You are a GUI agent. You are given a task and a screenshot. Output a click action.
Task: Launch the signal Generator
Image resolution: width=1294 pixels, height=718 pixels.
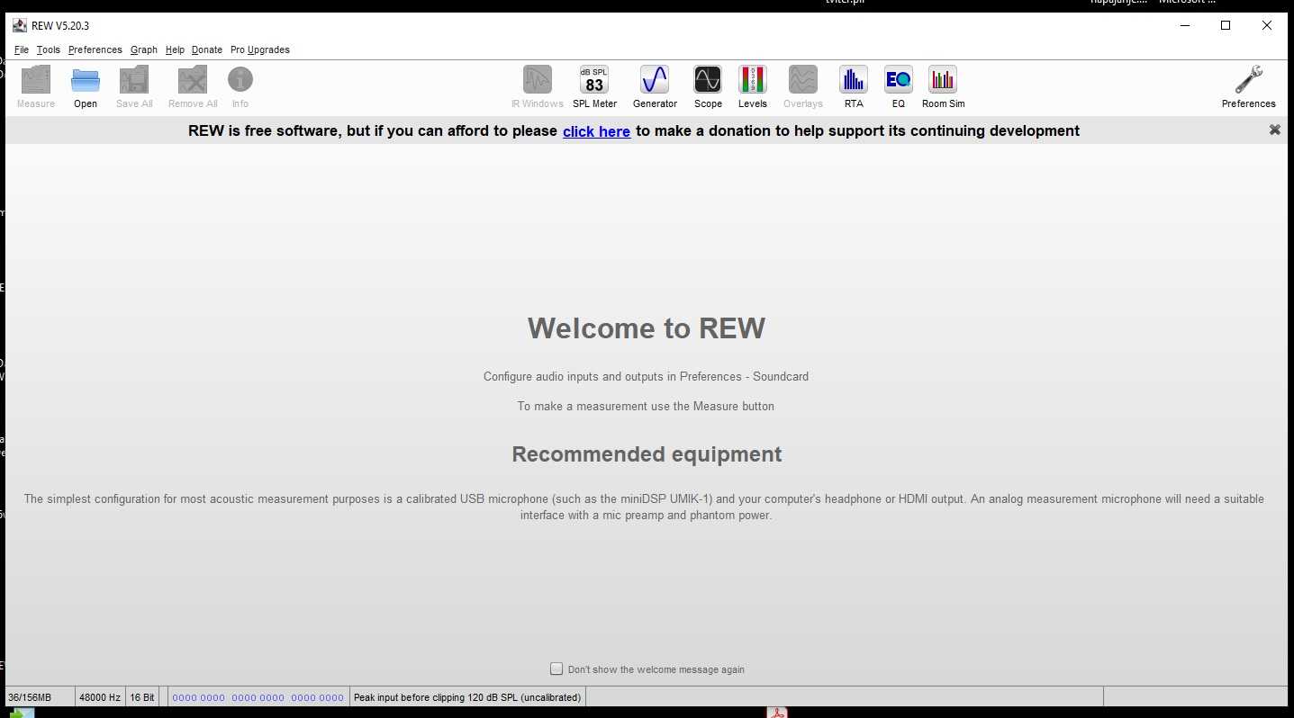tap(655, 87)
